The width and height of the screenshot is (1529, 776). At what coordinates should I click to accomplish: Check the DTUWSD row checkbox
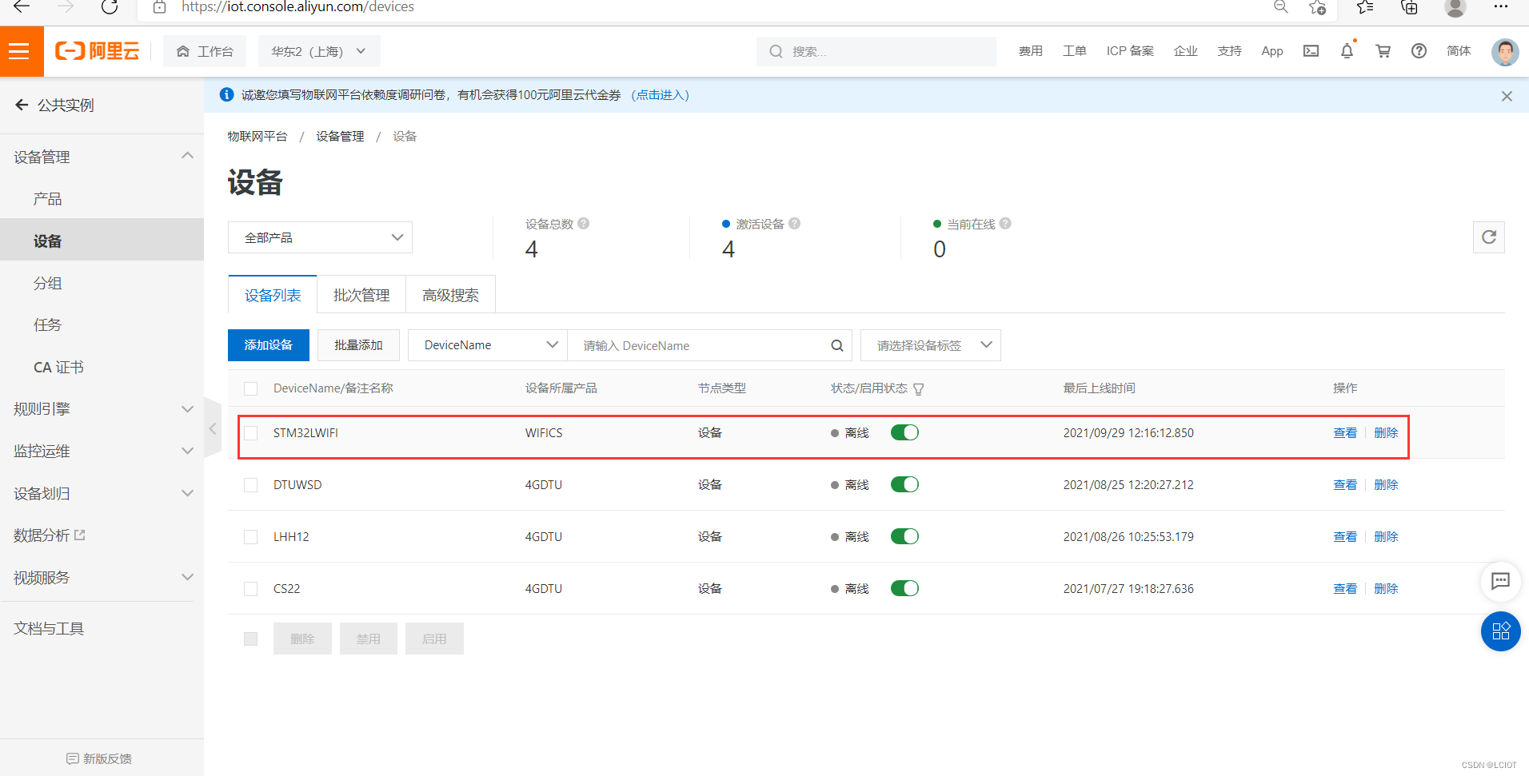[x=251, y=485]
